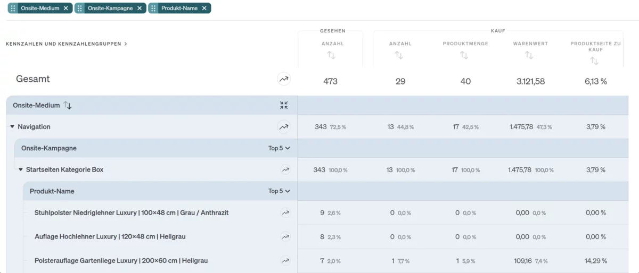Open trend chart for Polsterauflage Gartenliege Luxury

285,261
